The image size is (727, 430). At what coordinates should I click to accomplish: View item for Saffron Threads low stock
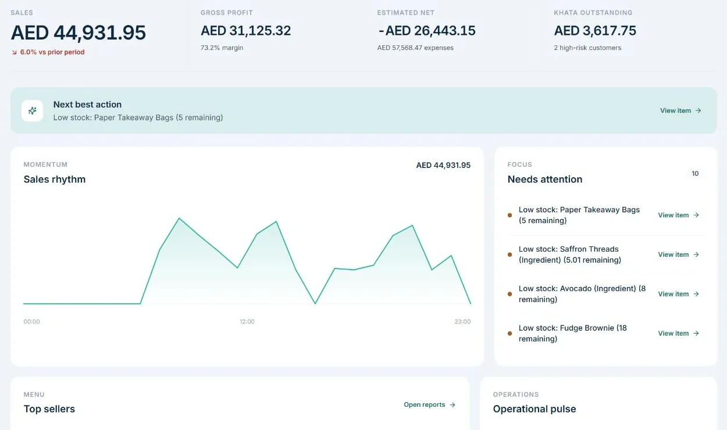[679, 255]
